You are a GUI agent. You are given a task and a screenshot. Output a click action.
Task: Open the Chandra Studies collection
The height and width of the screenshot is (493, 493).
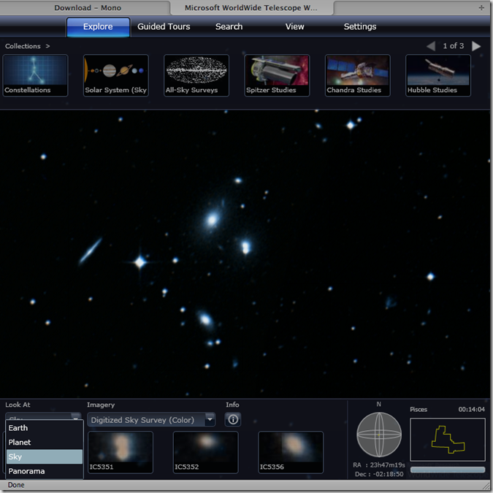pyautogui.click(x=357, y=75)
